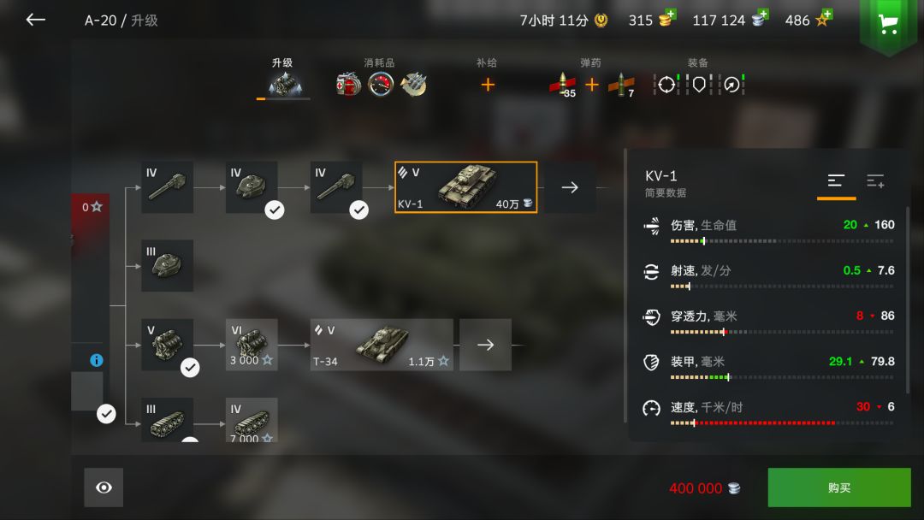Screen dimensions: 924x520
Task: Open the repair kit consumable slot
Action: click(348, 85)
